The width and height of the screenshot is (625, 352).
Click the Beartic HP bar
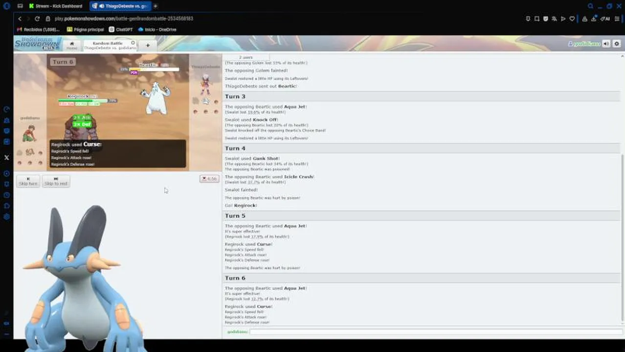154,69
